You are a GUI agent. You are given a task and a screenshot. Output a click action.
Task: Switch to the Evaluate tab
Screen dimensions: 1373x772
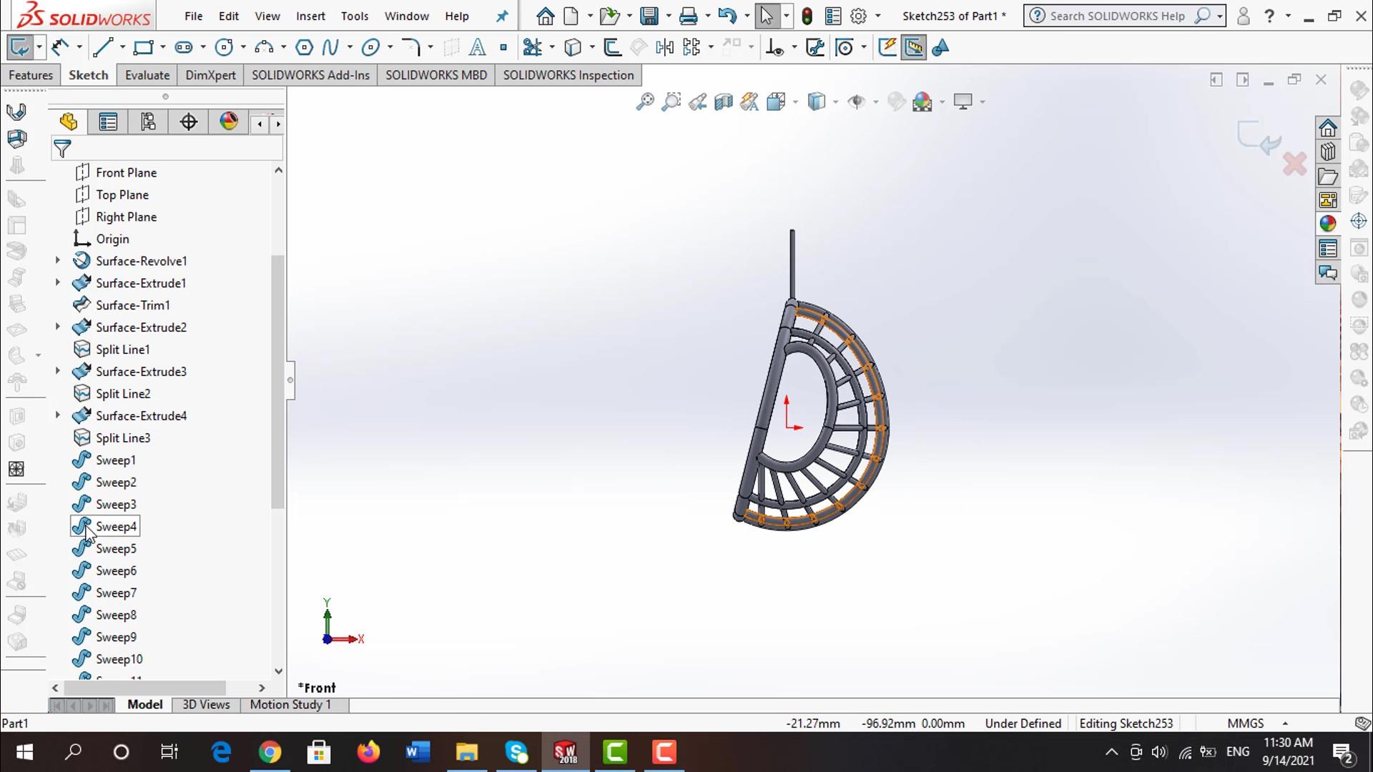click(147, 75)
